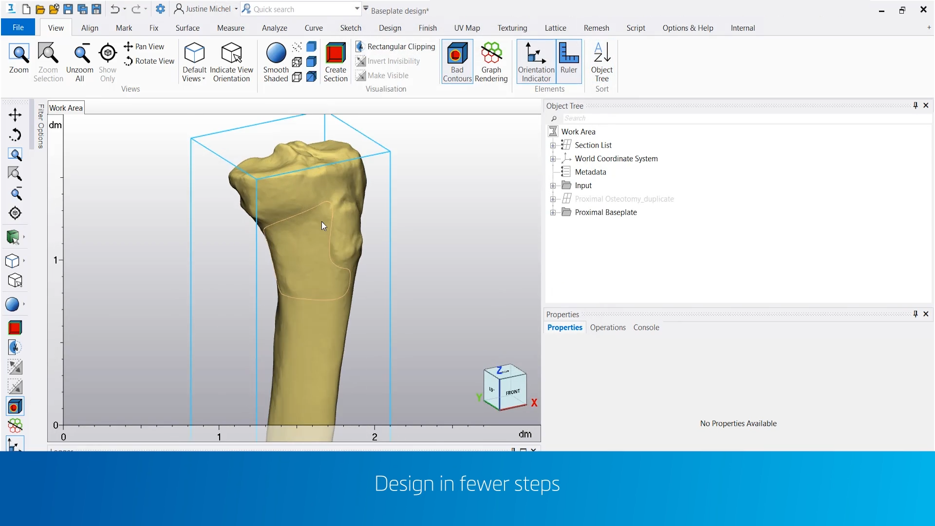Click Object Tree Sort icon
The image size is (935, 526).
click(602, 62)
